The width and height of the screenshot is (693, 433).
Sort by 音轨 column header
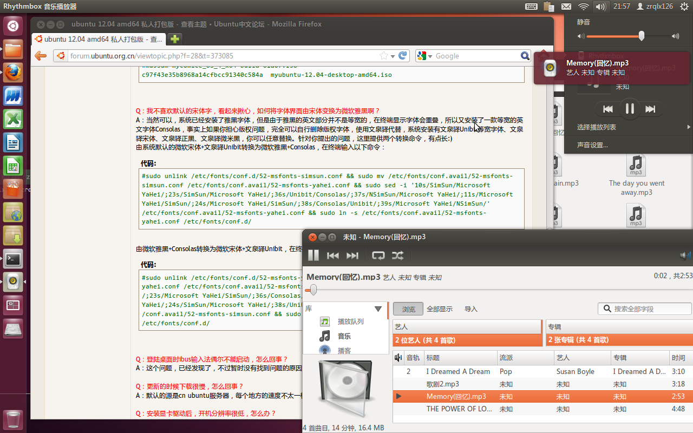[413, 358]
